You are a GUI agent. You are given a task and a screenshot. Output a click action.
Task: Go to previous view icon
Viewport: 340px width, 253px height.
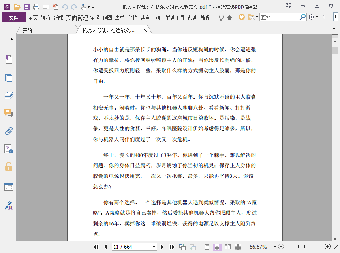tap(182, 247)
